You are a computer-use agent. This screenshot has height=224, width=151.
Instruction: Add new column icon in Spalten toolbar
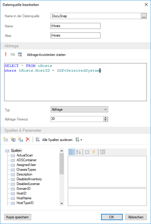tap(5, 140)
